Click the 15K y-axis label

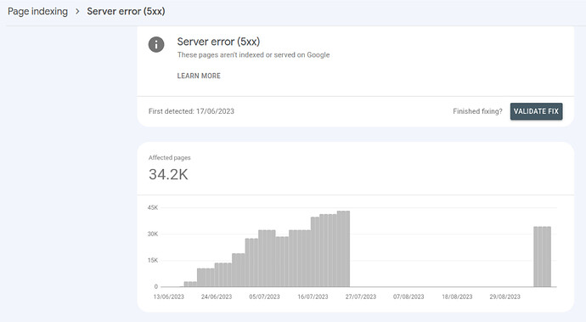click(153, 260)
